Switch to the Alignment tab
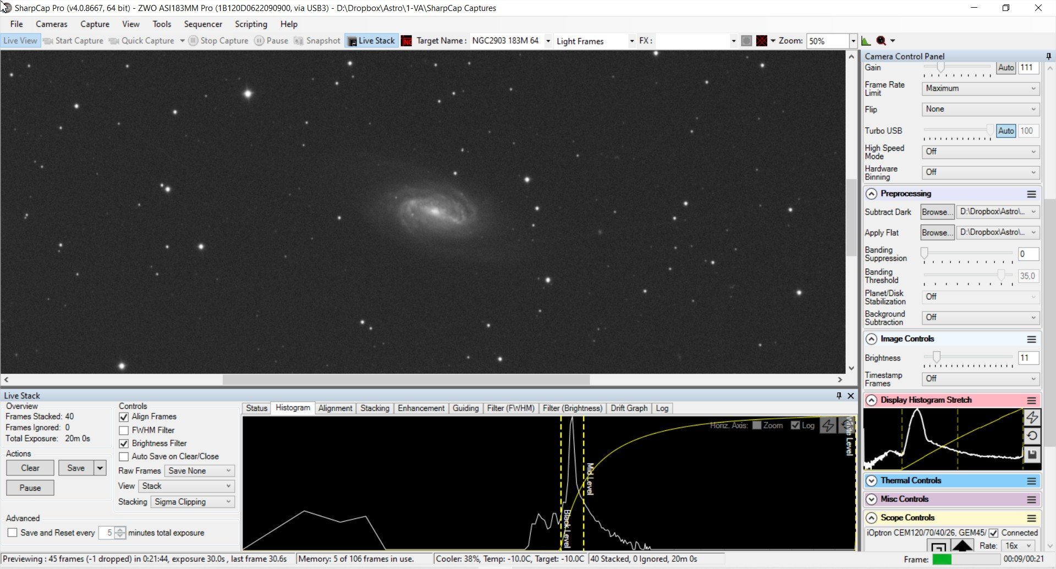 pos(335,408)
